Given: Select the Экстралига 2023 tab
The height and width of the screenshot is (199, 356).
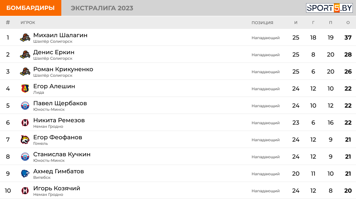Looking at the screenshot, I should click(102, 8).
